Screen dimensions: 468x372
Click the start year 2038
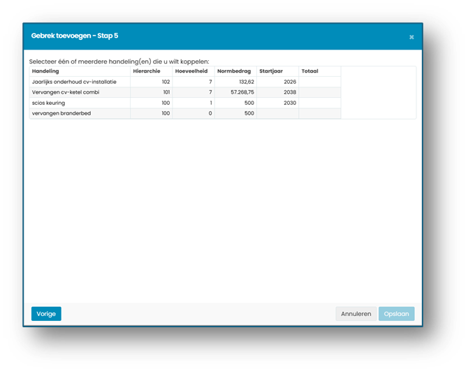coord(290,92)
